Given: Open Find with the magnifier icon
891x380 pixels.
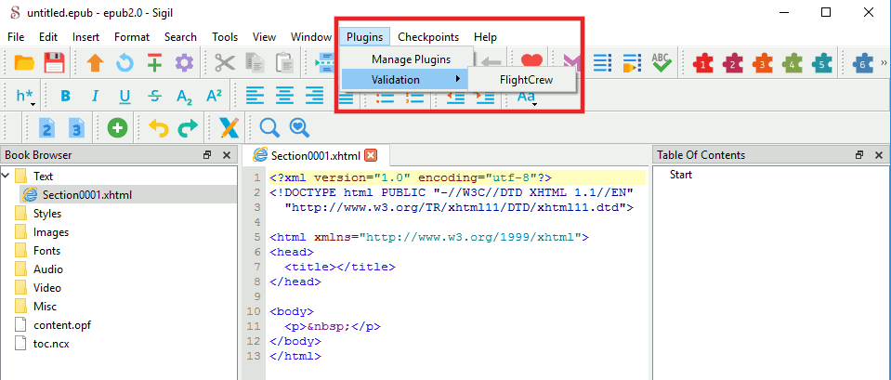Looking at the screenshot, I should click(x=269, y=128).
